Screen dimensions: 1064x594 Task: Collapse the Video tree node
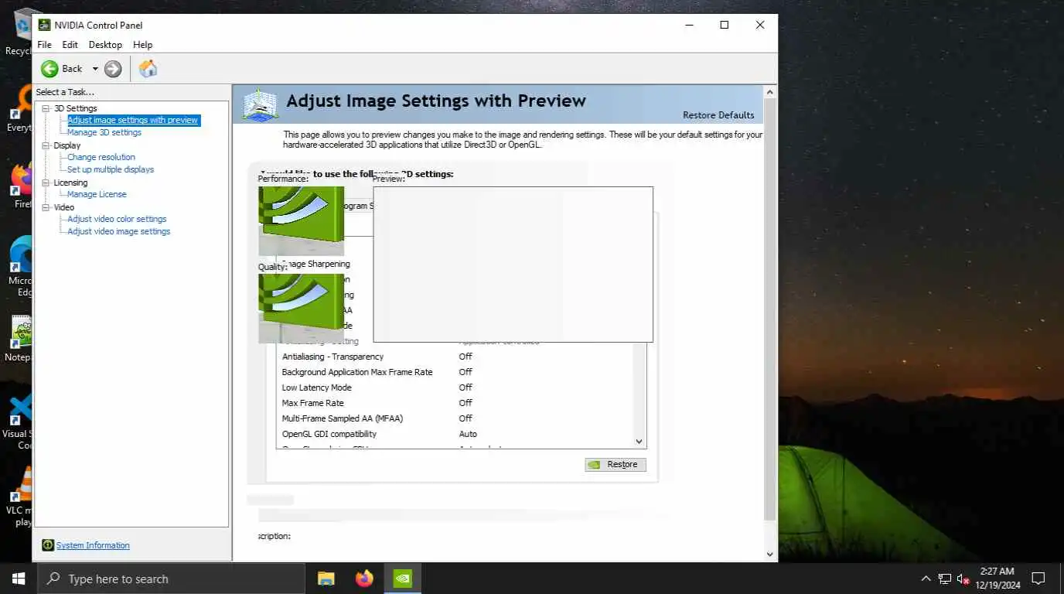(x=46, y=207)
